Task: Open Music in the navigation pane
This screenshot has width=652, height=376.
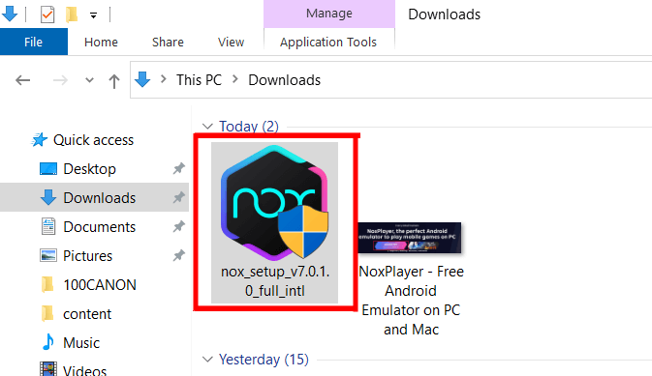Action: point(81,343)
